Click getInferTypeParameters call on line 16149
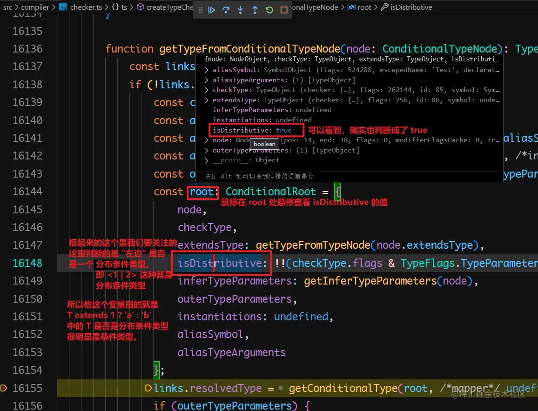 pyautogui.click(x=370, y=281)
